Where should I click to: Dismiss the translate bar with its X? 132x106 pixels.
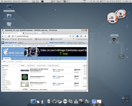(x=87, y=43)
